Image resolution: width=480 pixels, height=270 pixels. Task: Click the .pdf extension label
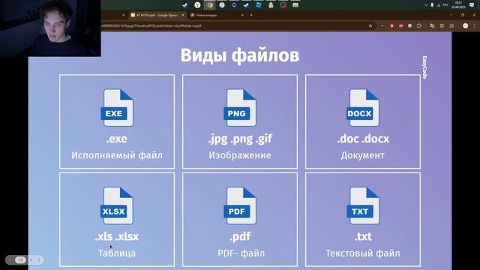(240, 237)
